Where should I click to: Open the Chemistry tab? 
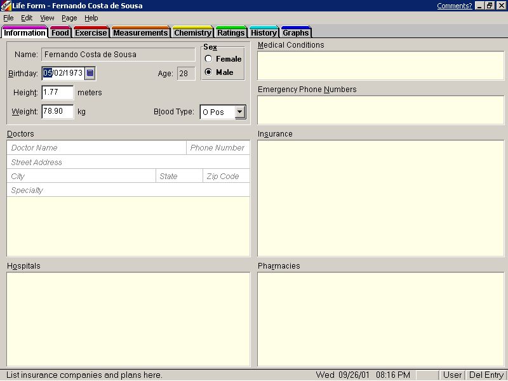(x=192, y=32)
